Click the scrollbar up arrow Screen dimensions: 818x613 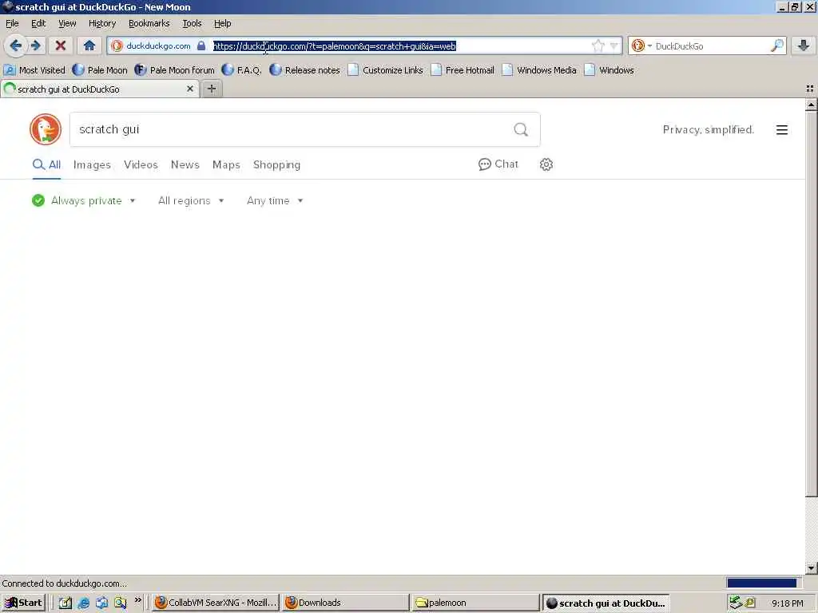(811, 105)
